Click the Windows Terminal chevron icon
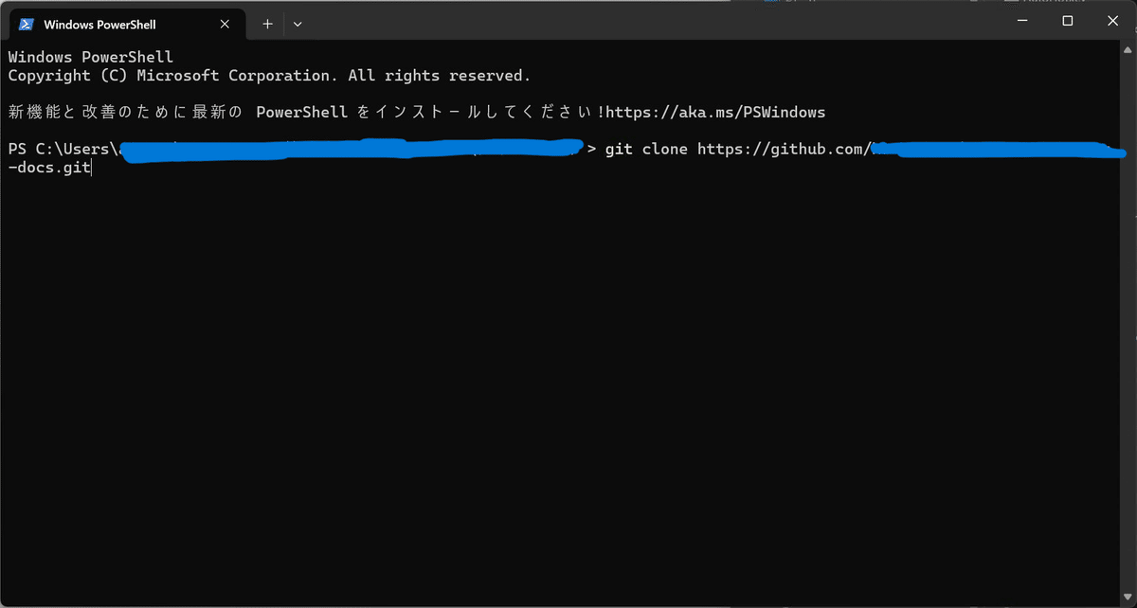The height and width of the screenshot is (608, 1137). 297,24
